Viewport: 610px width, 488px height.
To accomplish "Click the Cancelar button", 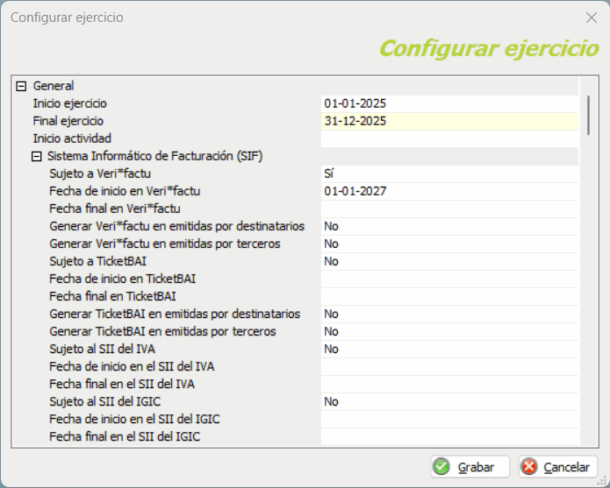I will 558,467.
